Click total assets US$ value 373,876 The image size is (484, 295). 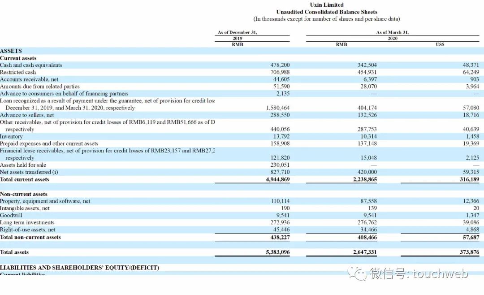[x=470, y=252]
